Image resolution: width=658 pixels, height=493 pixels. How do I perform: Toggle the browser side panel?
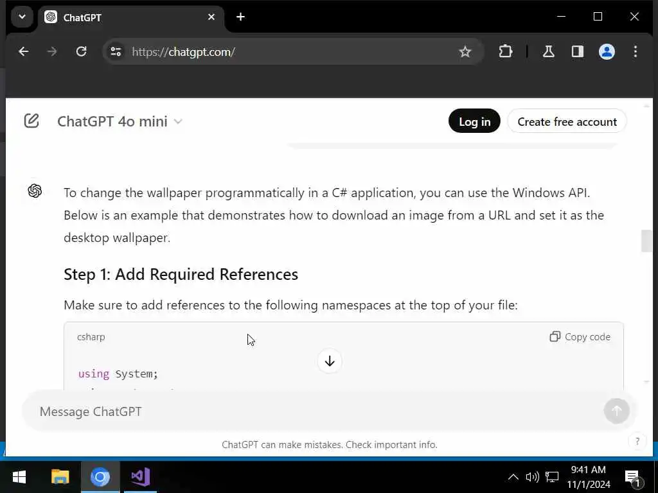tap(578, 51)
